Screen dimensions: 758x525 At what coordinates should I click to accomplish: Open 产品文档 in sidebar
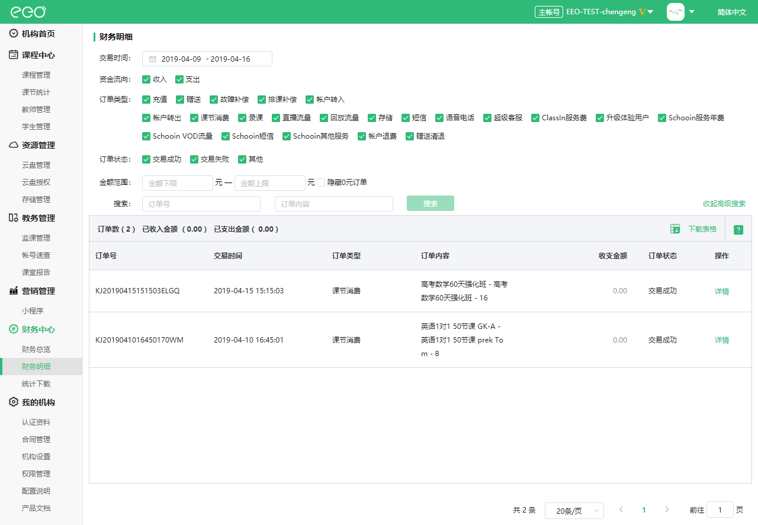tap(36, 508)
